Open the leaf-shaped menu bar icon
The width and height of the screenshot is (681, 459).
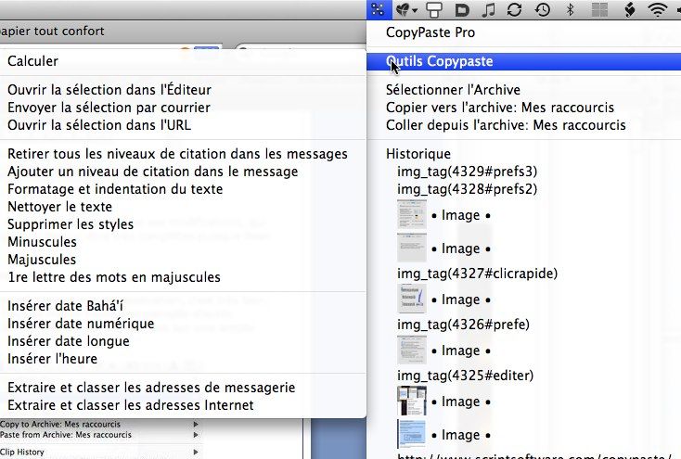(x=406, y=10)
